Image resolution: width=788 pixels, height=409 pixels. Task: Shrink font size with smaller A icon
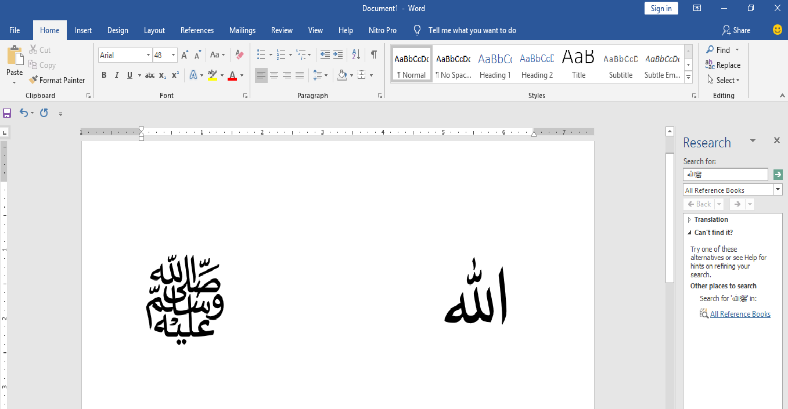[198, 55]
